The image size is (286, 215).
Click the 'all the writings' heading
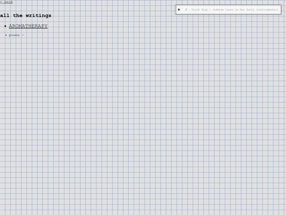[x=26, y=15]
